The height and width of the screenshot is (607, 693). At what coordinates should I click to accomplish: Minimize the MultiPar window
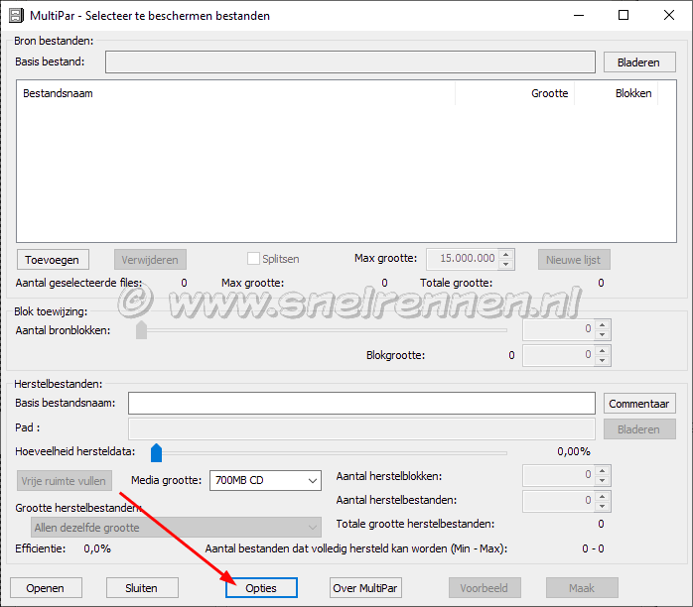click(579, 16)
